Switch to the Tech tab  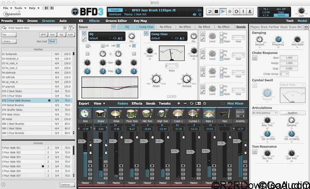click(290, 21)
